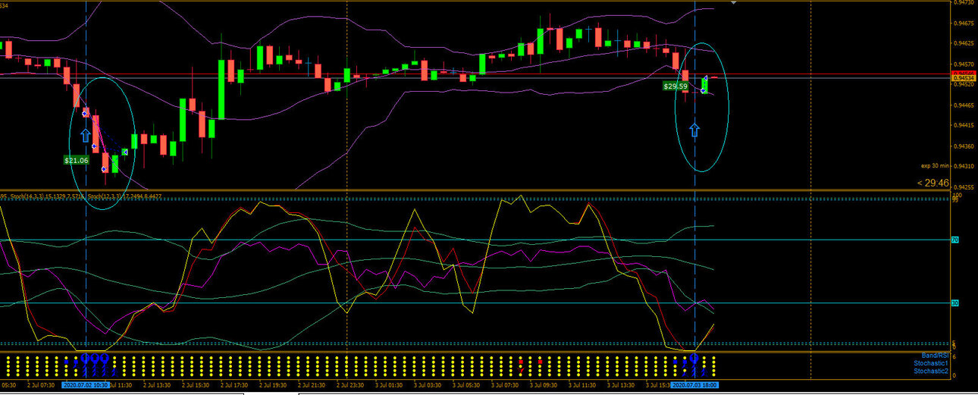Select the highlighted 2020.07.02 10:30 time label
This screenshot has width=978, height=395.
(x=86, y=385)
